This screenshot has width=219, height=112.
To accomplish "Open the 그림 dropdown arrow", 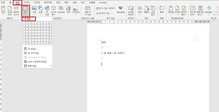I will point(34,15).
